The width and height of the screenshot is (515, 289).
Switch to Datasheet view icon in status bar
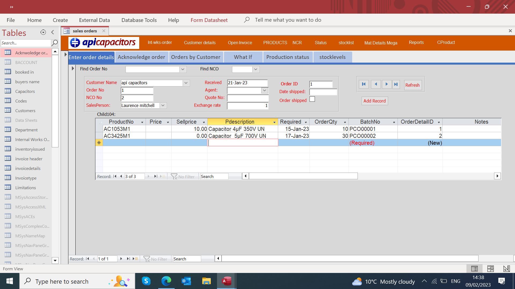tap(490, 268)
